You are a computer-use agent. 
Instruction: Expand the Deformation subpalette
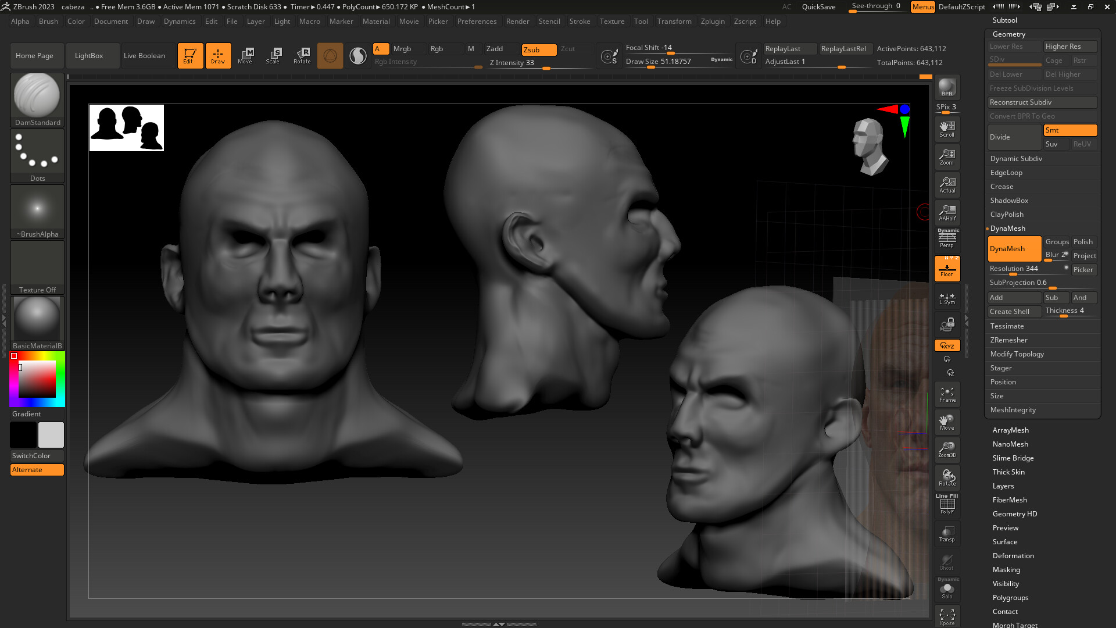(1013, 555)
